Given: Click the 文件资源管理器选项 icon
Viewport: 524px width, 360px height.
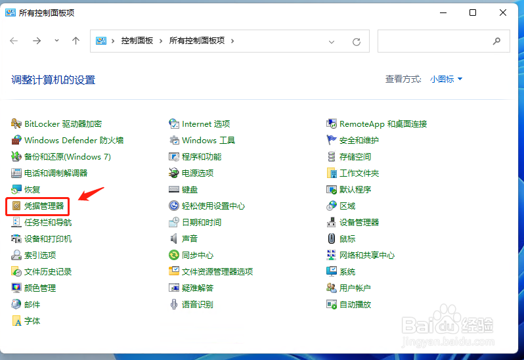Looking at the screenshot, I should 174,271.
